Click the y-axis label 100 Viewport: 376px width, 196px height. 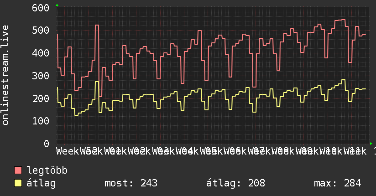tap(41, 121)
